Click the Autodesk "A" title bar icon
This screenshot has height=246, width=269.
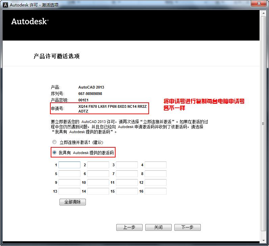coord(5,5)
